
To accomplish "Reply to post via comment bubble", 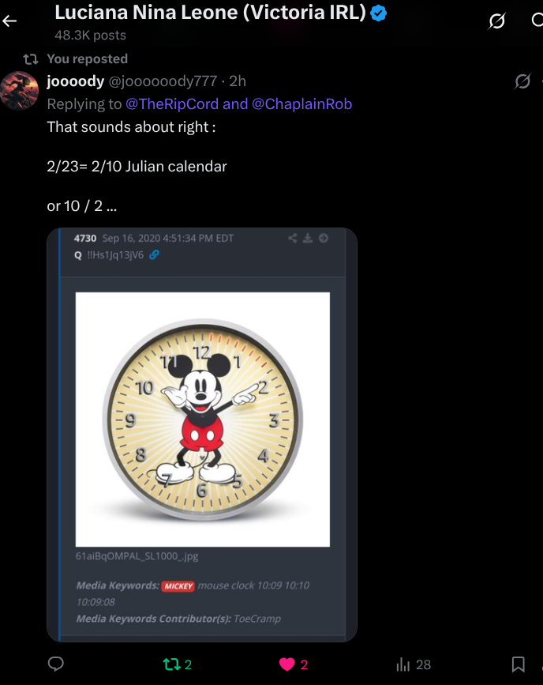I will click(56, 664).
